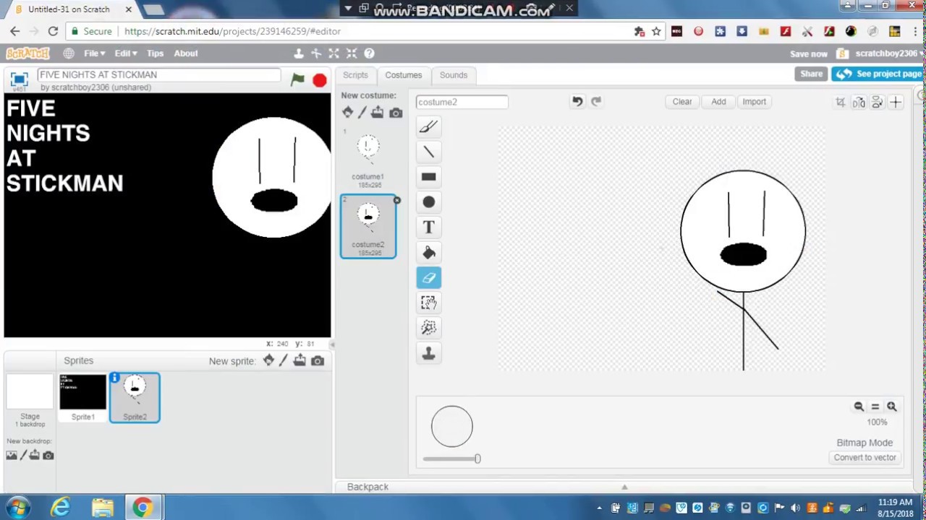Switch to the Scripts tab
This screenshot has height=520, width=926.
(x=355, y=75)
